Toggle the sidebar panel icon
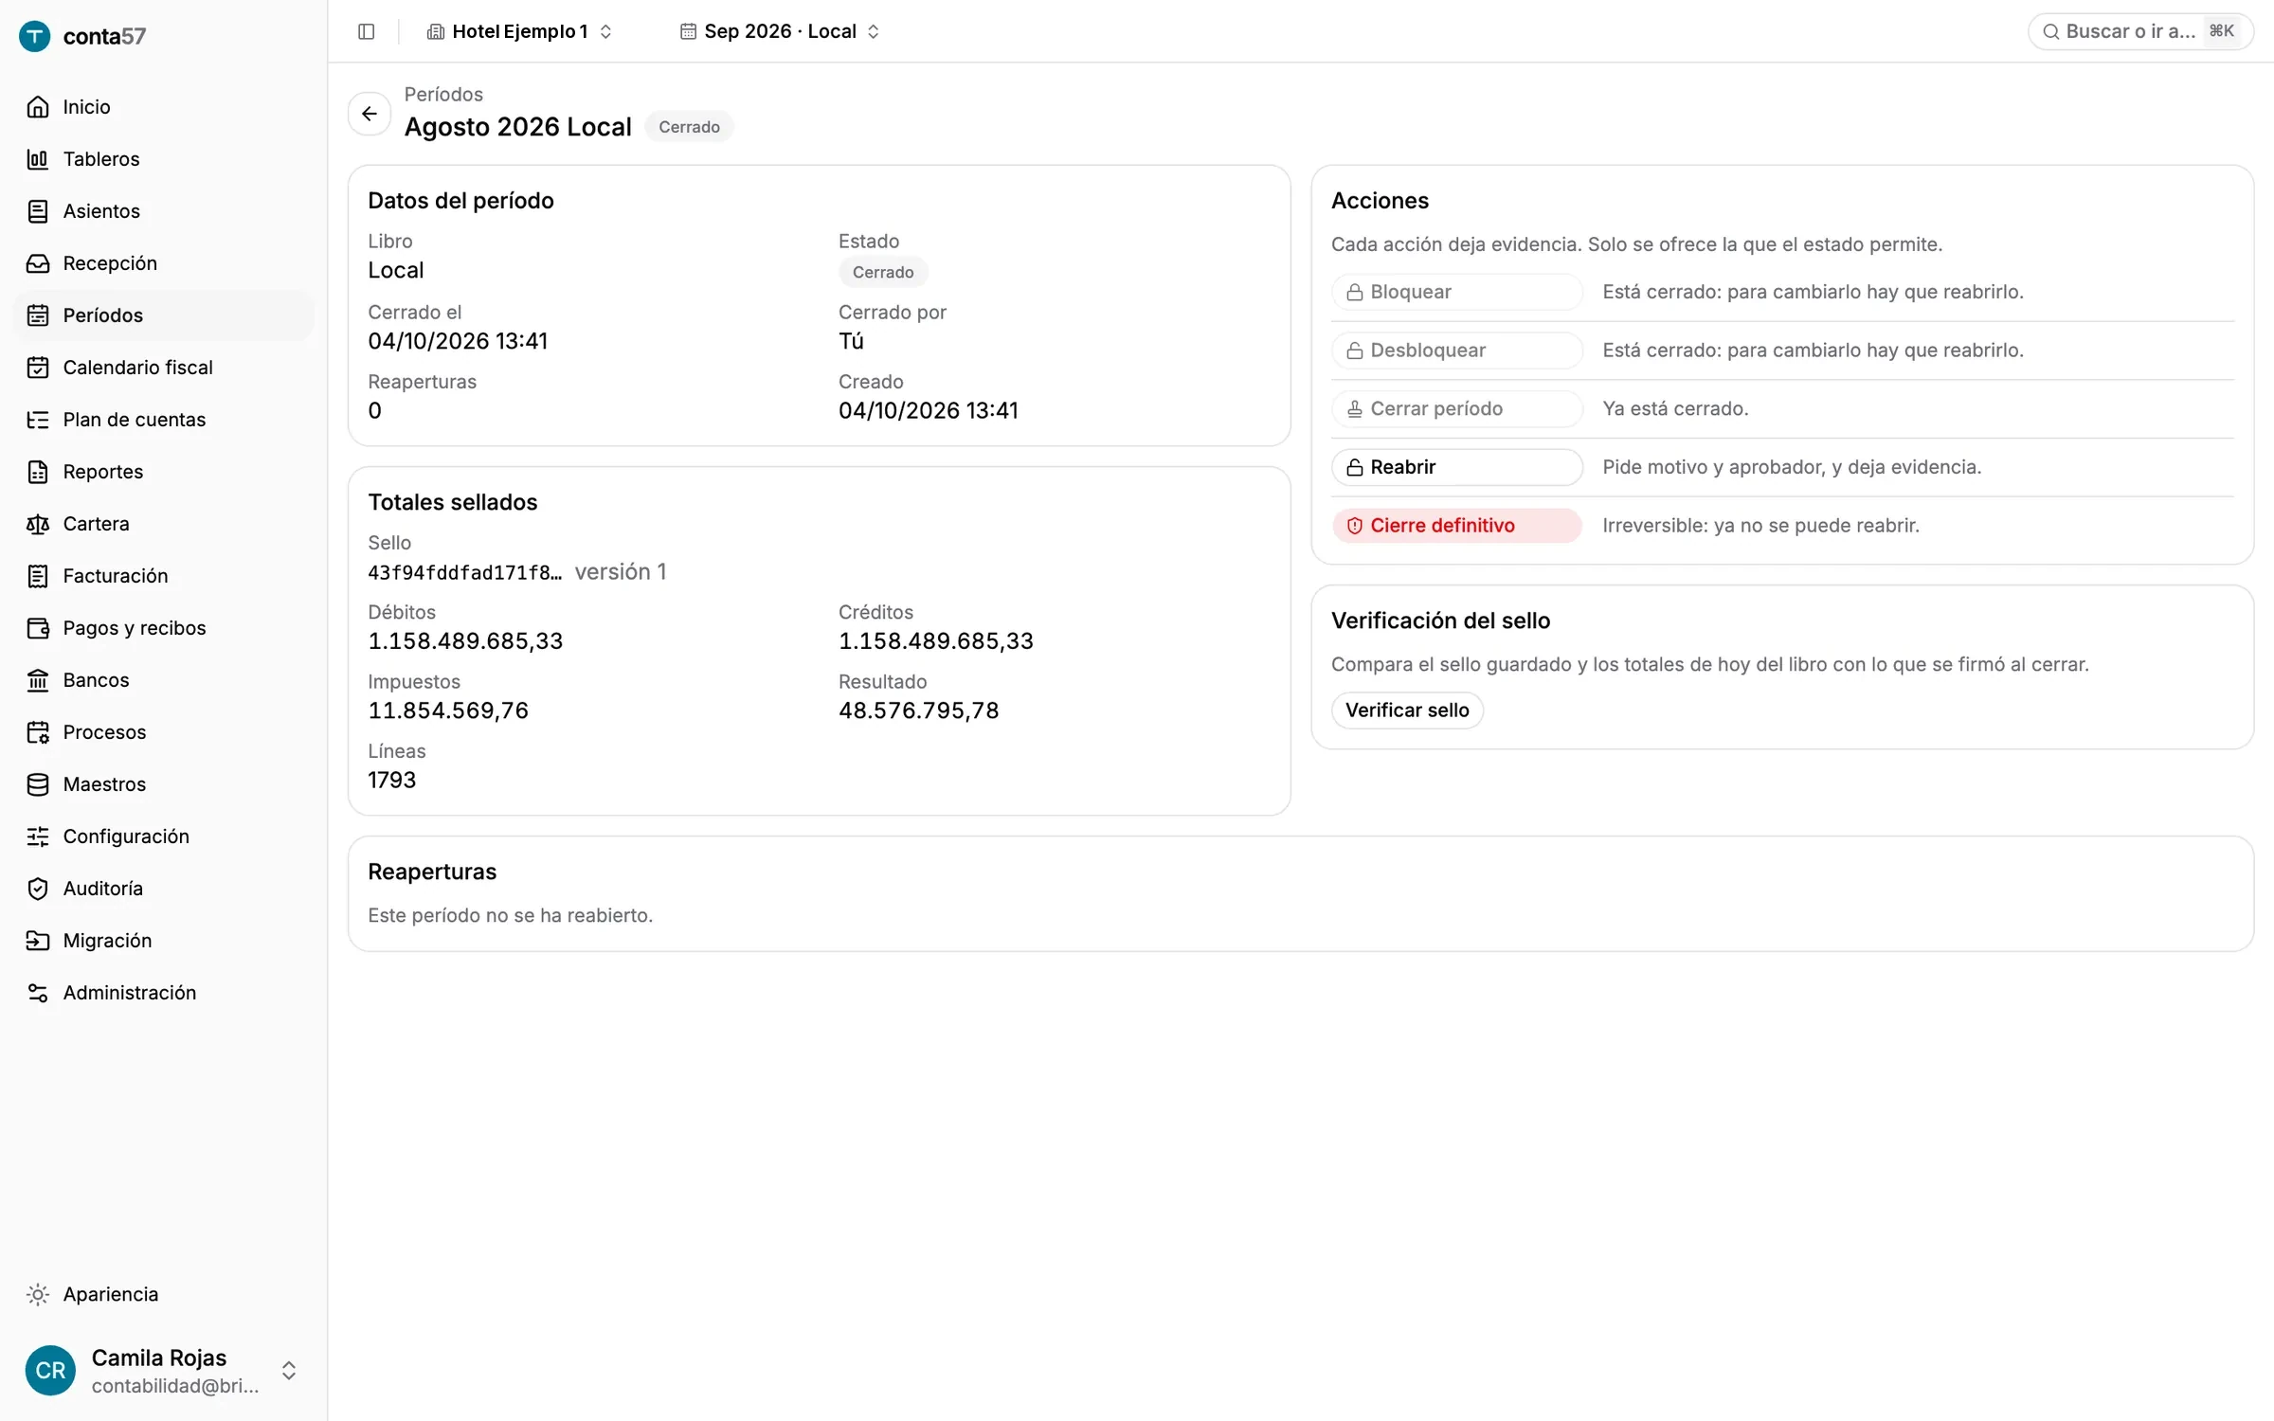The image size is (2274, 1421). [x=367, y=31]
